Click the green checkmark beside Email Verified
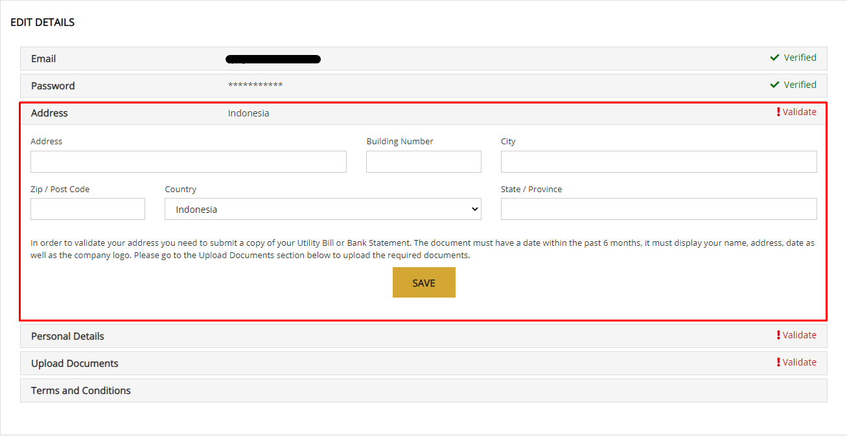 774,58
